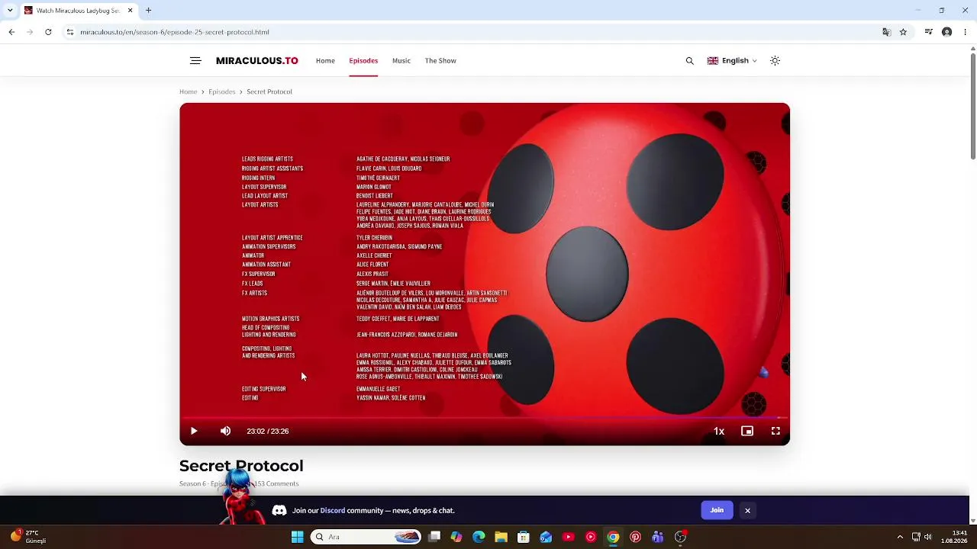Seek on the video progress bar
Screen dimensions: 977x549
485,418
